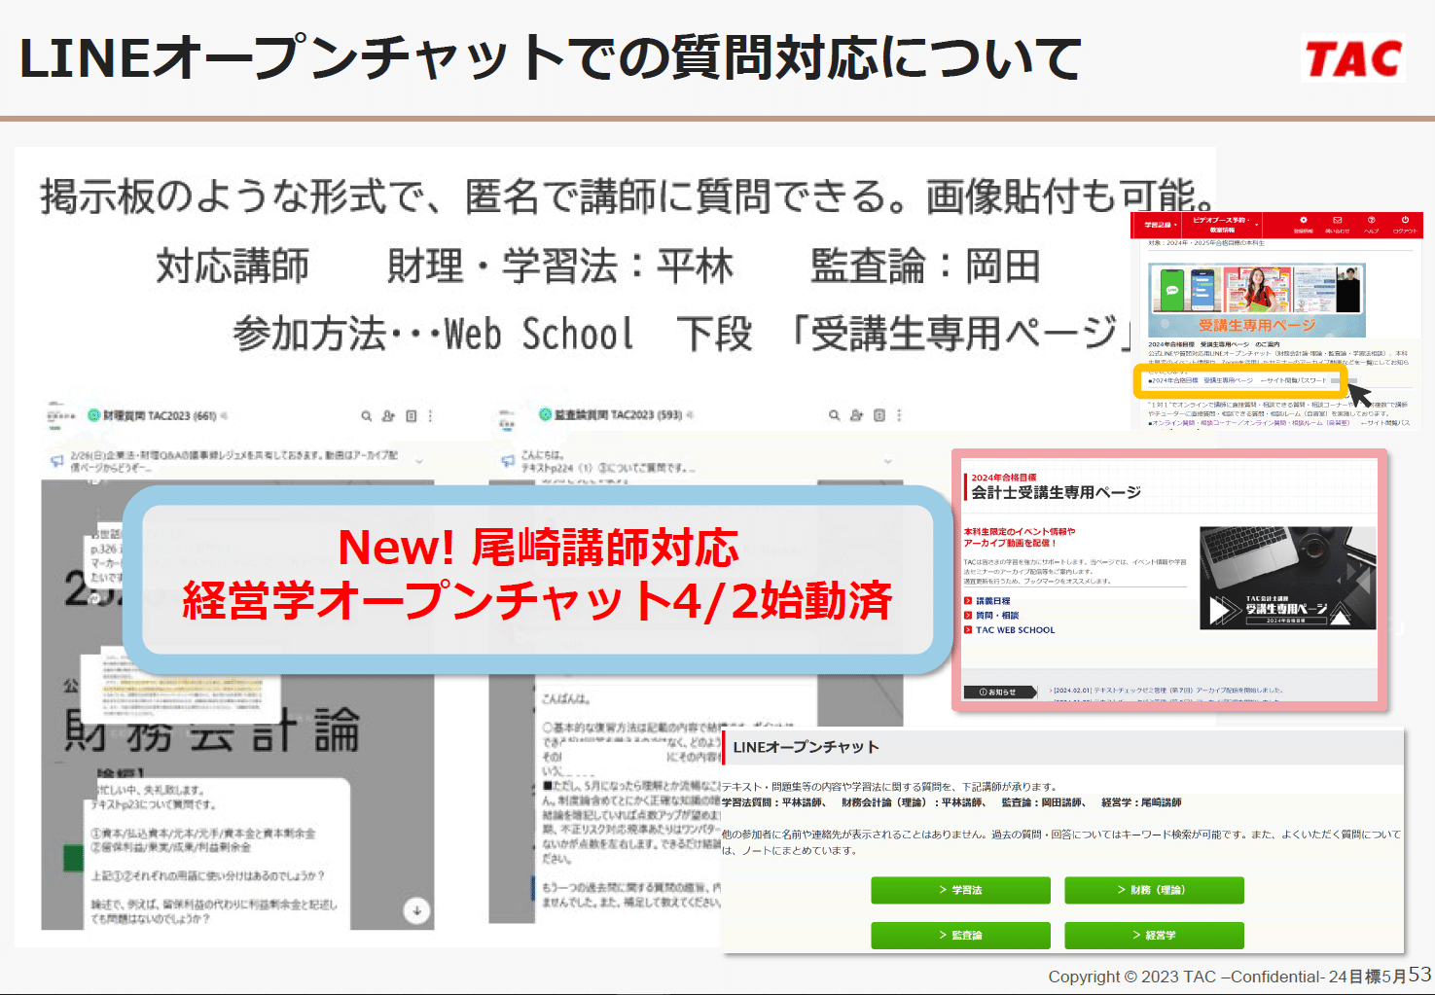Click the search icon in 監査論質問 TAC2023 chat
This screenshot has width=1435, height=995.
[833, 414]
